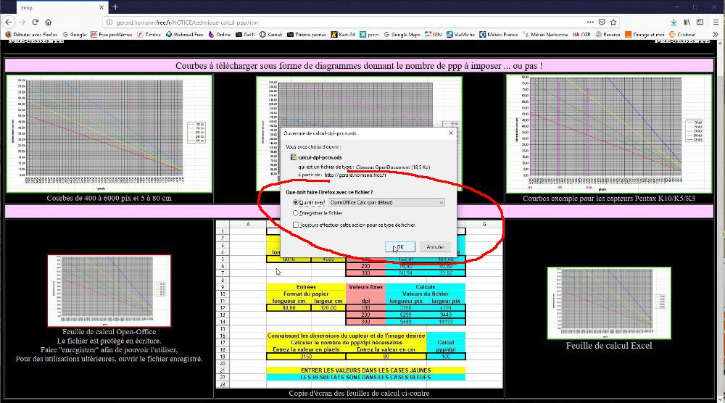Open the Kart-34 bookmark
Image resolution: width=725 pixels, height=403 pixels.
[343, 34]
